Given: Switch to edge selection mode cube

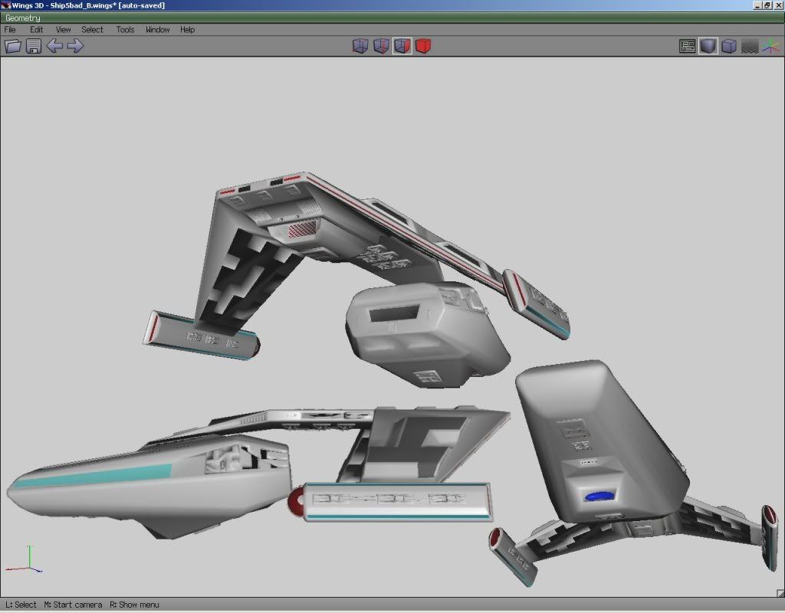Looking at the screenshot, I should [381, 46].
